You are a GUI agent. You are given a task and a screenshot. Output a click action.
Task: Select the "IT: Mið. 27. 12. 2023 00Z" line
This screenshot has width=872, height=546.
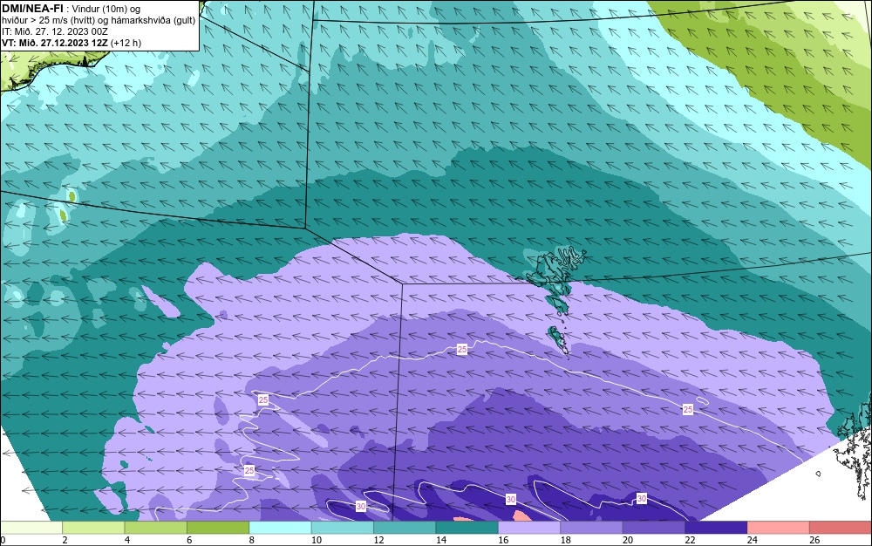click(x=55, y=31)
